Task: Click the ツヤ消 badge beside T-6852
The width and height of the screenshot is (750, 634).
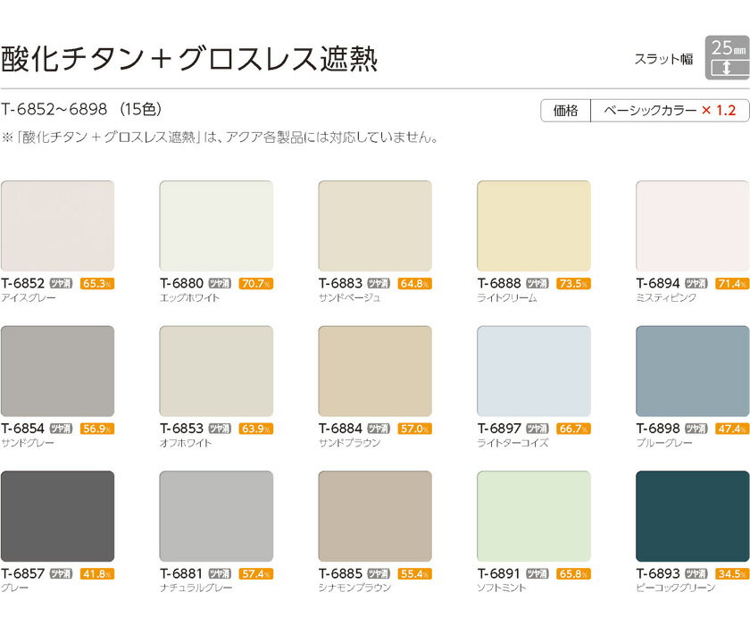Action: click(x=62, y=284)
